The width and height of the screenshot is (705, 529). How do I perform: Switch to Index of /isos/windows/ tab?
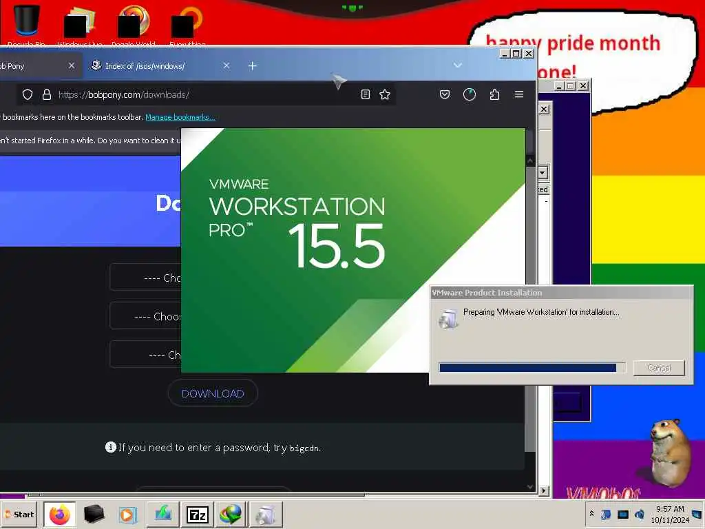pos(159,66)
